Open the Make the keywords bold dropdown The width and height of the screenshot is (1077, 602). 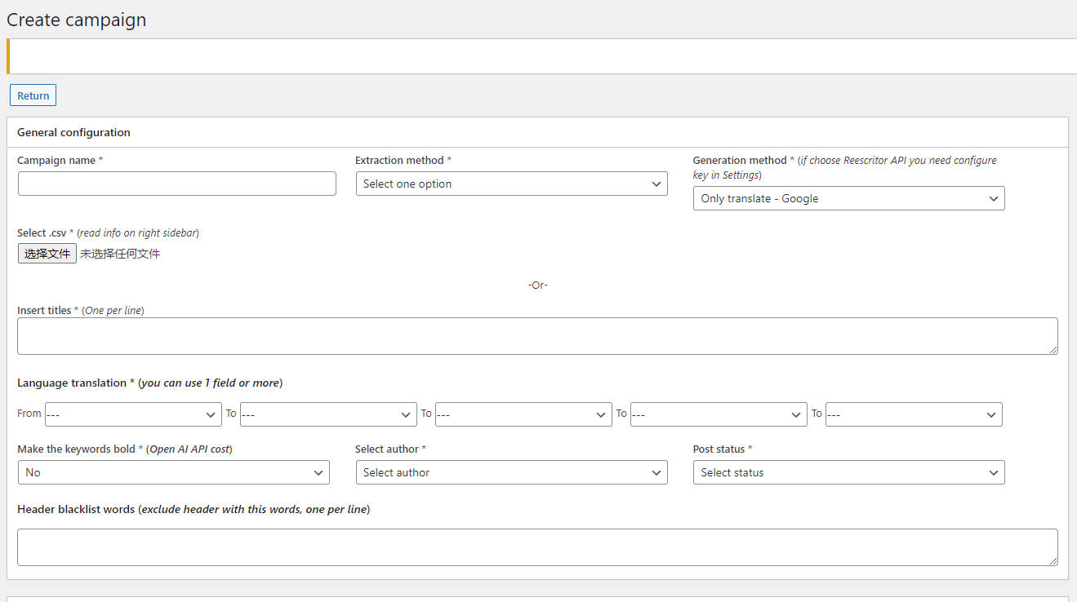[173, 472]
